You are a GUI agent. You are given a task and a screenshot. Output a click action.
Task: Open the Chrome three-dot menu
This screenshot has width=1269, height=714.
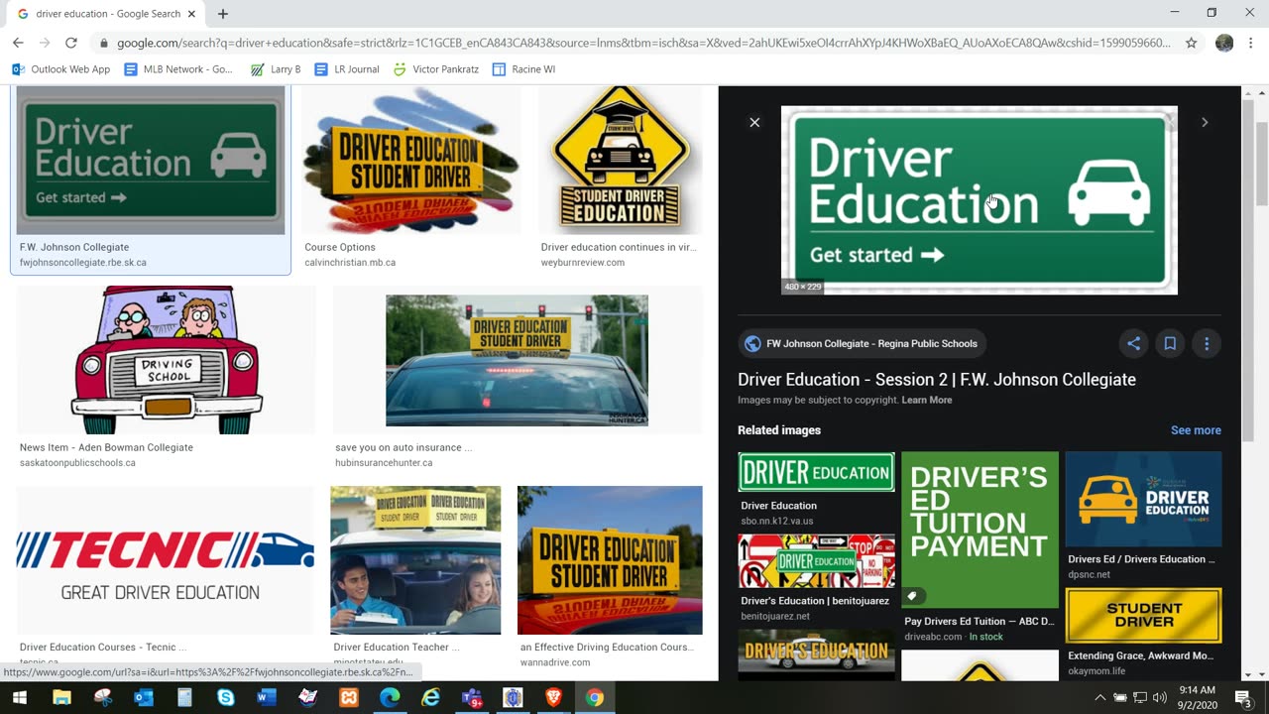(1251, 43)
